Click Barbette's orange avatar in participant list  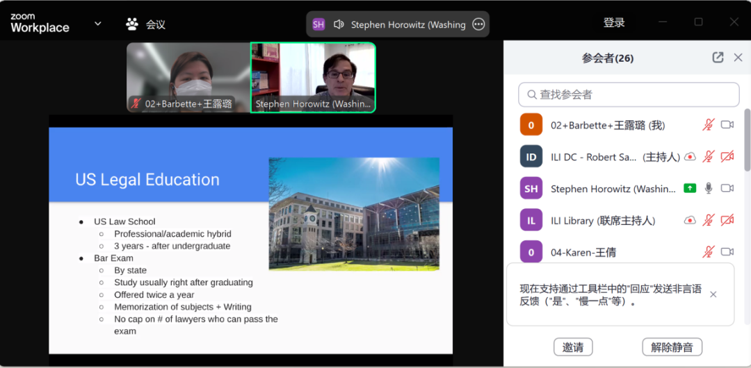coord(531,125)
